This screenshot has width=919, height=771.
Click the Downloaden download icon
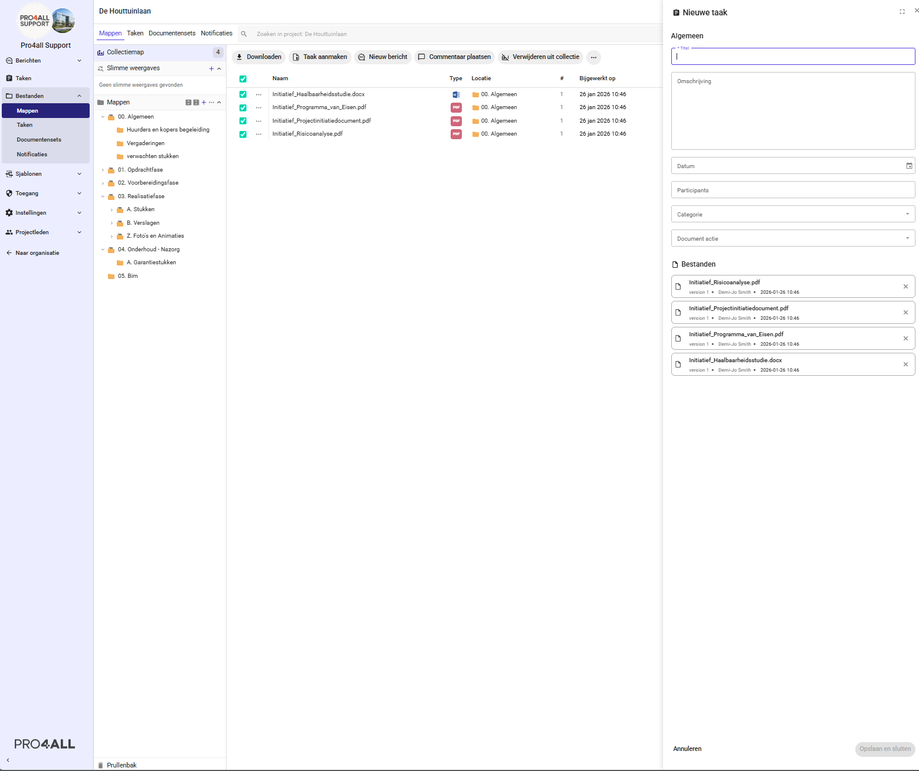[x=239, y=57]
